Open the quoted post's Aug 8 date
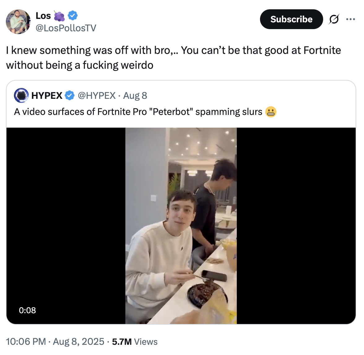 pos(135,95)
